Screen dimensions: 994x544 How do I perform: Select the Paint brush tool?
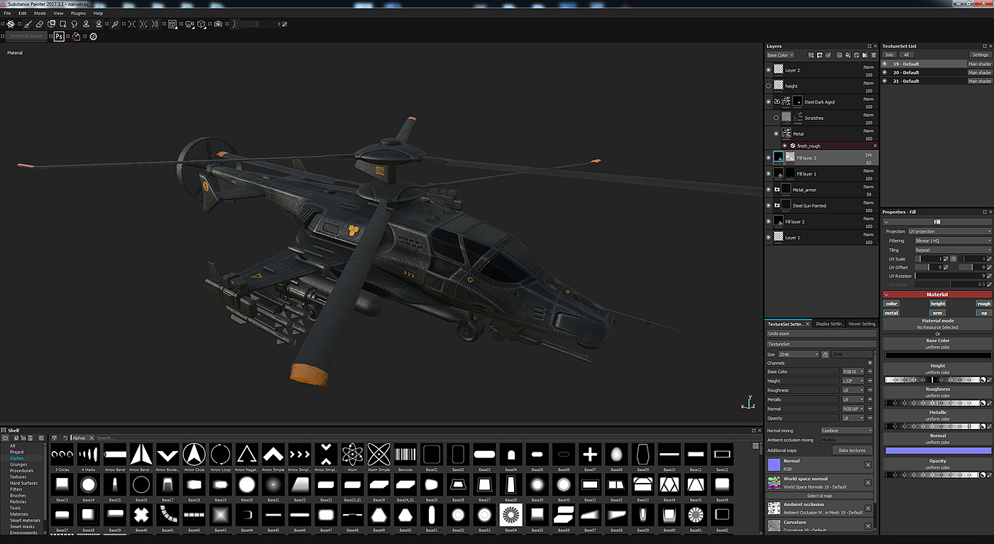(x=25, y=24)
